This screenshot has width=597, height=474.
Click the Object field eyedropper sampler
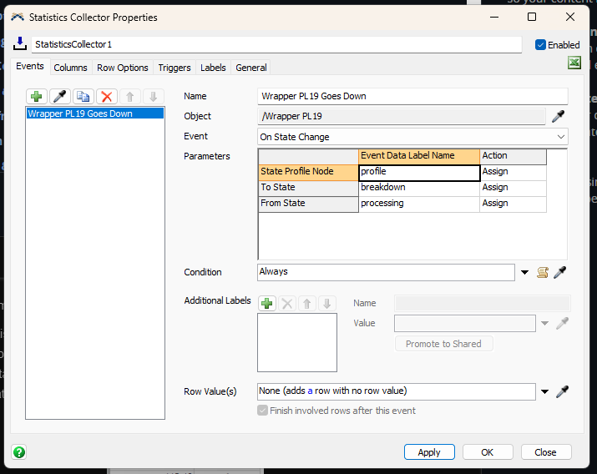[559, 117]
